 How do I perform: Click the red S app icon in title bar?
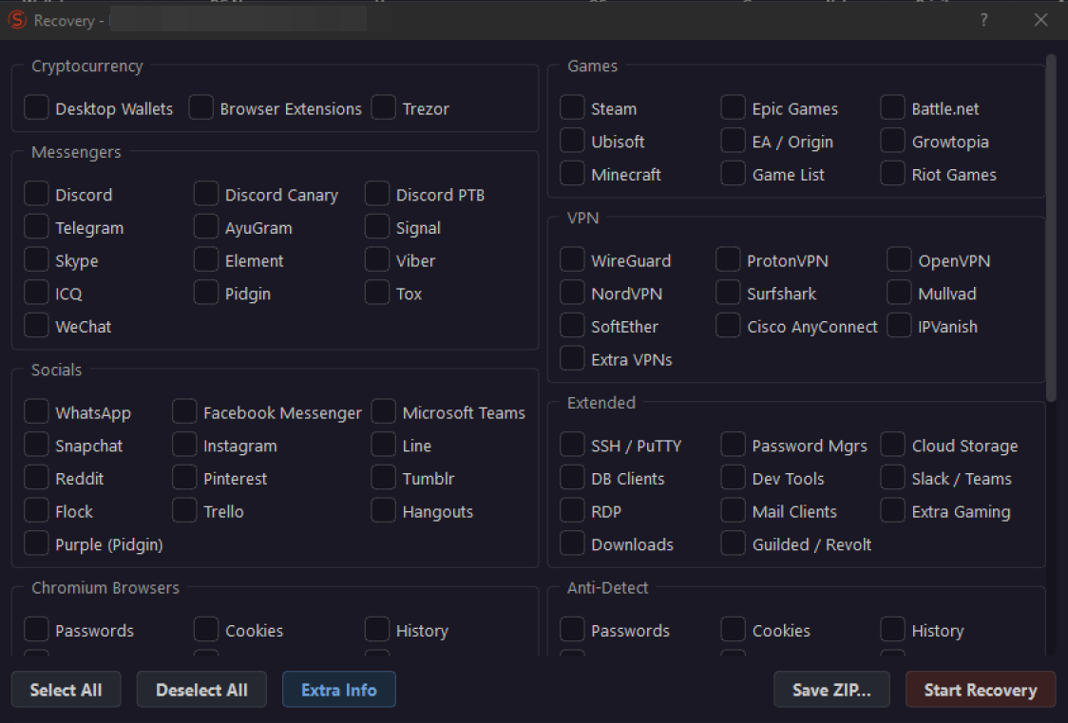tap(17, 20)
